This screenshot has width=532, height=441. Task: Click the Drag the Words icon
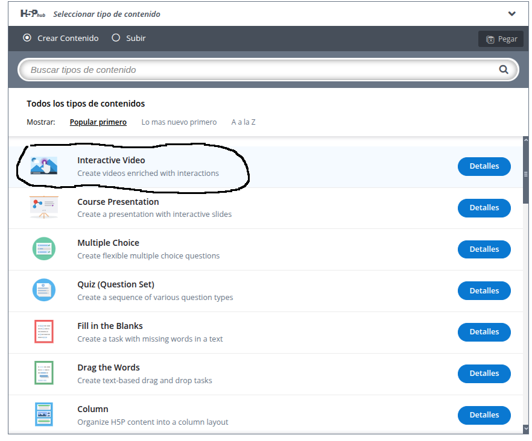[x=44, y=373]
